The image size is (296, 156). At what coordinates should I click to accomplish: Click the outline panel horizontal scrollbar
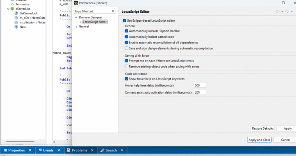coord(20,141)
